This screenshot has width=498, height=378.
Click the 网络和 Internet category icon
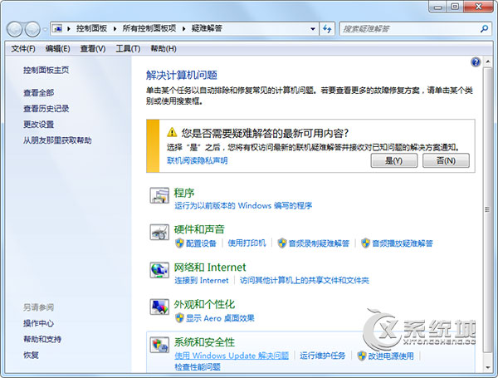tap(159, 270)
